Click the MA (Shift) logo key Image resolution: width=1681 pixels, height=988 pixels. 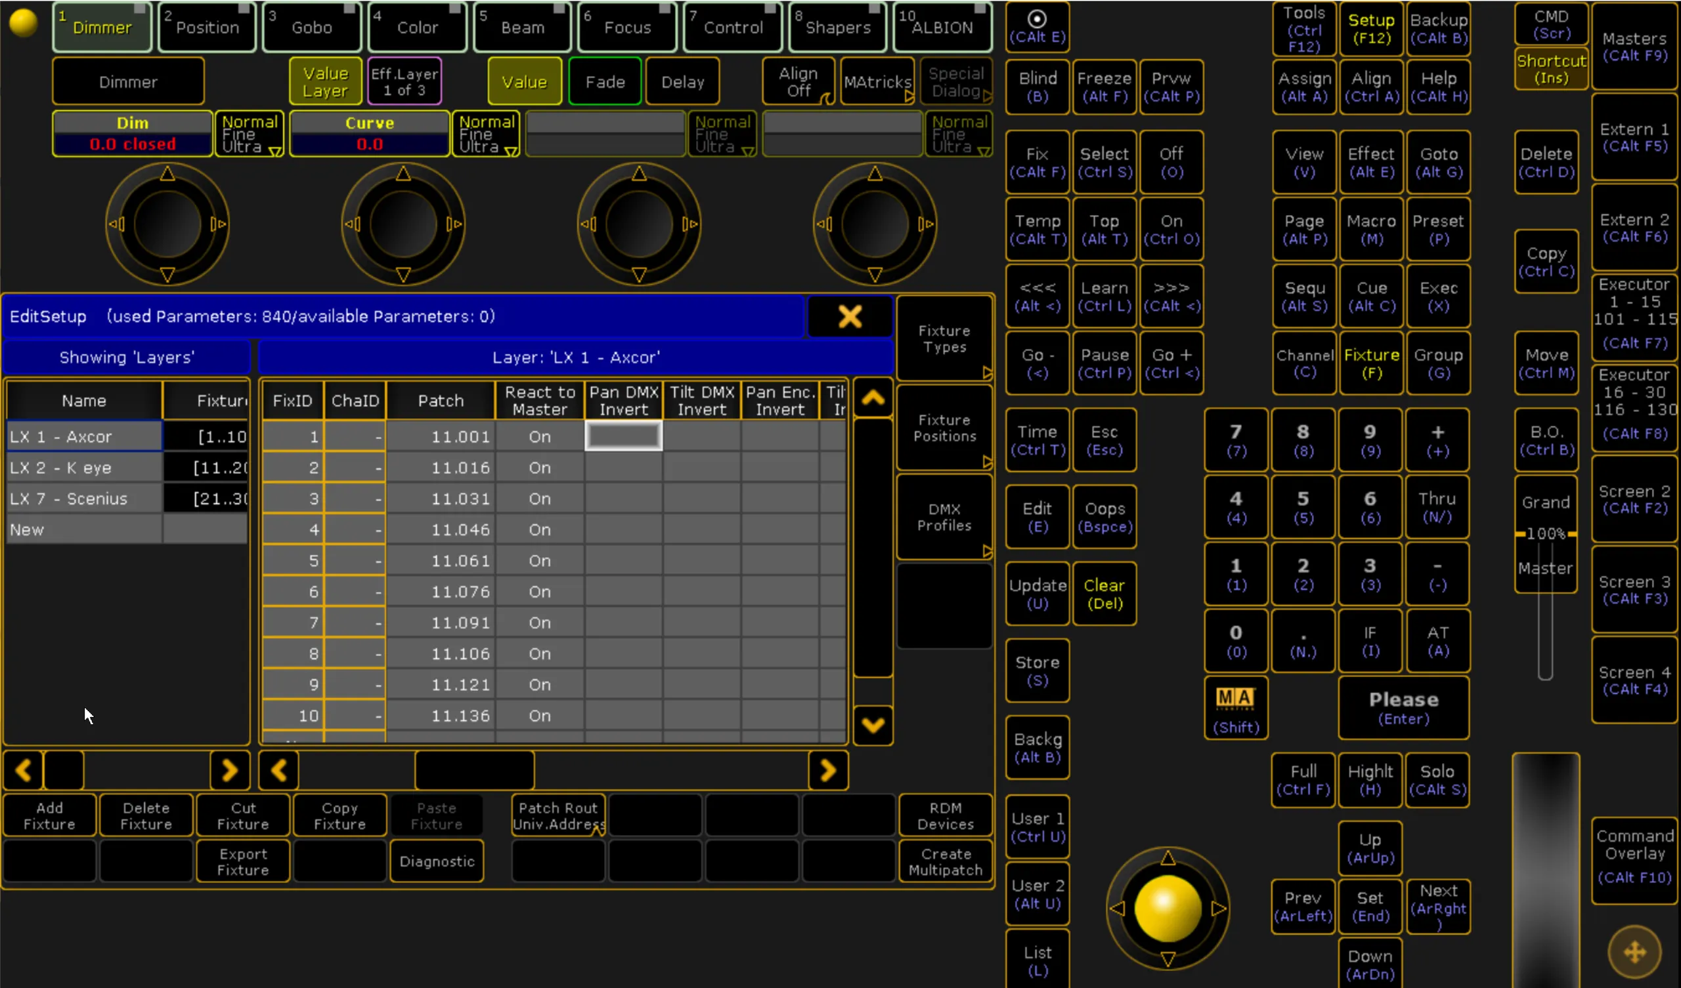click(1235, 708)
